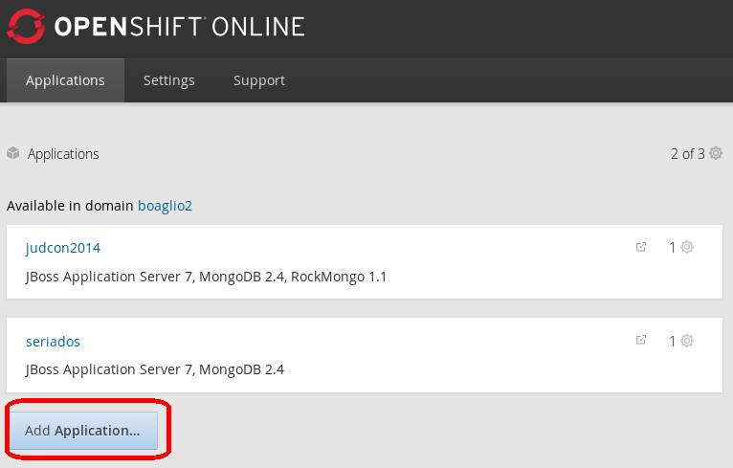Click the Applications section heading text
The height and width of the screenshot is (468, 733).
[x=63, y=154]
